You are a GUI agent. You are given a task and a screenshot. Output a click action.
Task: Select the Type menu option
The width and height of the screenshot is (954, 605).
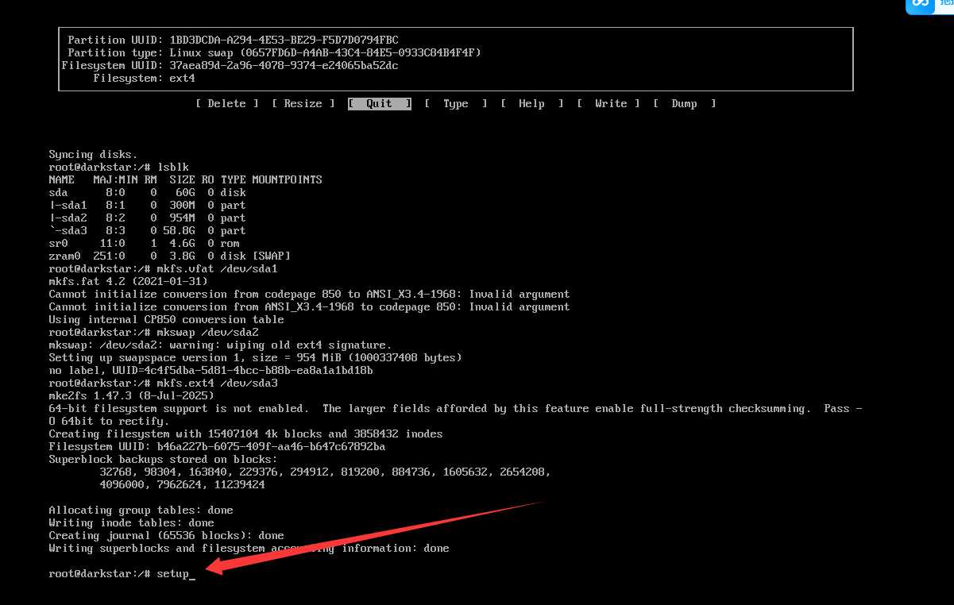point(455,103)
